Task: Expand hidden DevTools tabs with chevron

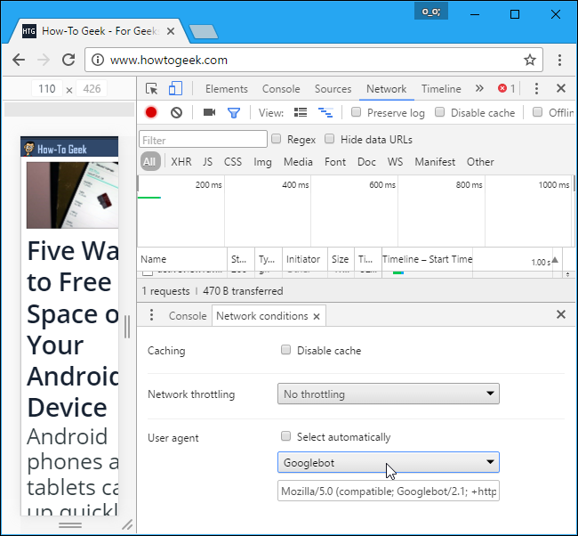Action: [x=479, y=89]
